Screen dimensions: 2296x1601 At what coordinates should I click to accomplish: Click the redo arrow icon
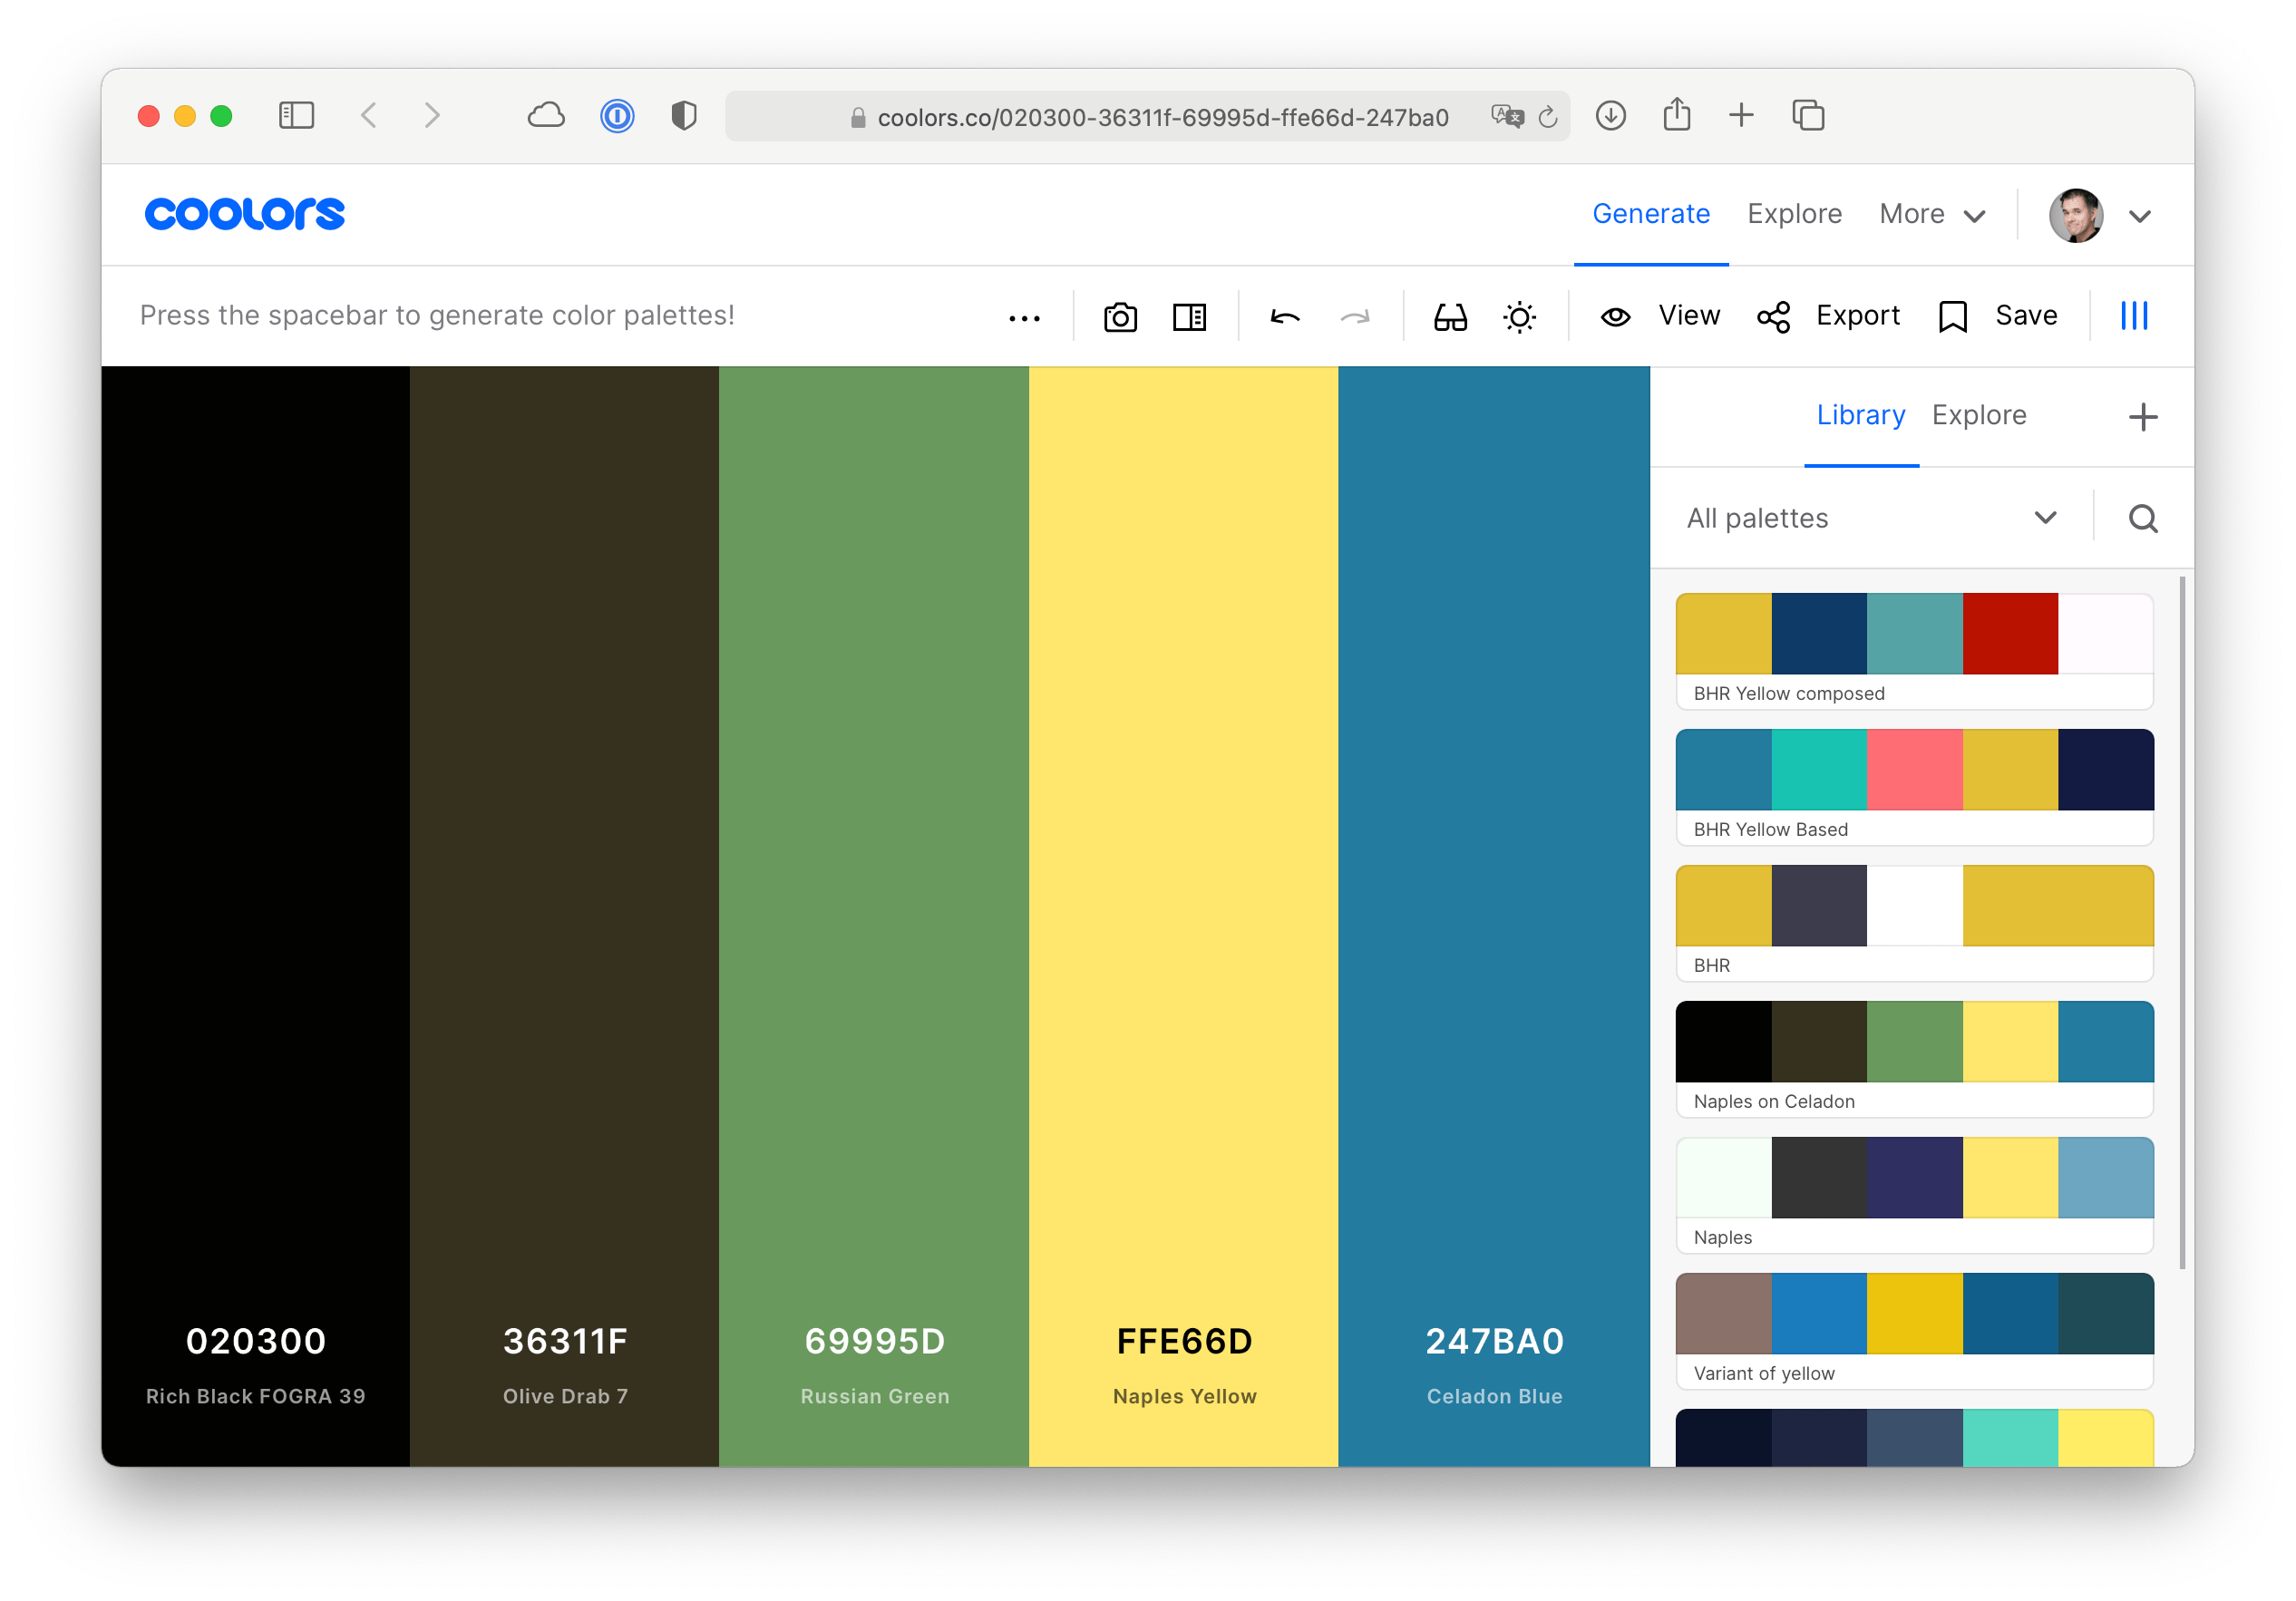[x=1359, y=317]
